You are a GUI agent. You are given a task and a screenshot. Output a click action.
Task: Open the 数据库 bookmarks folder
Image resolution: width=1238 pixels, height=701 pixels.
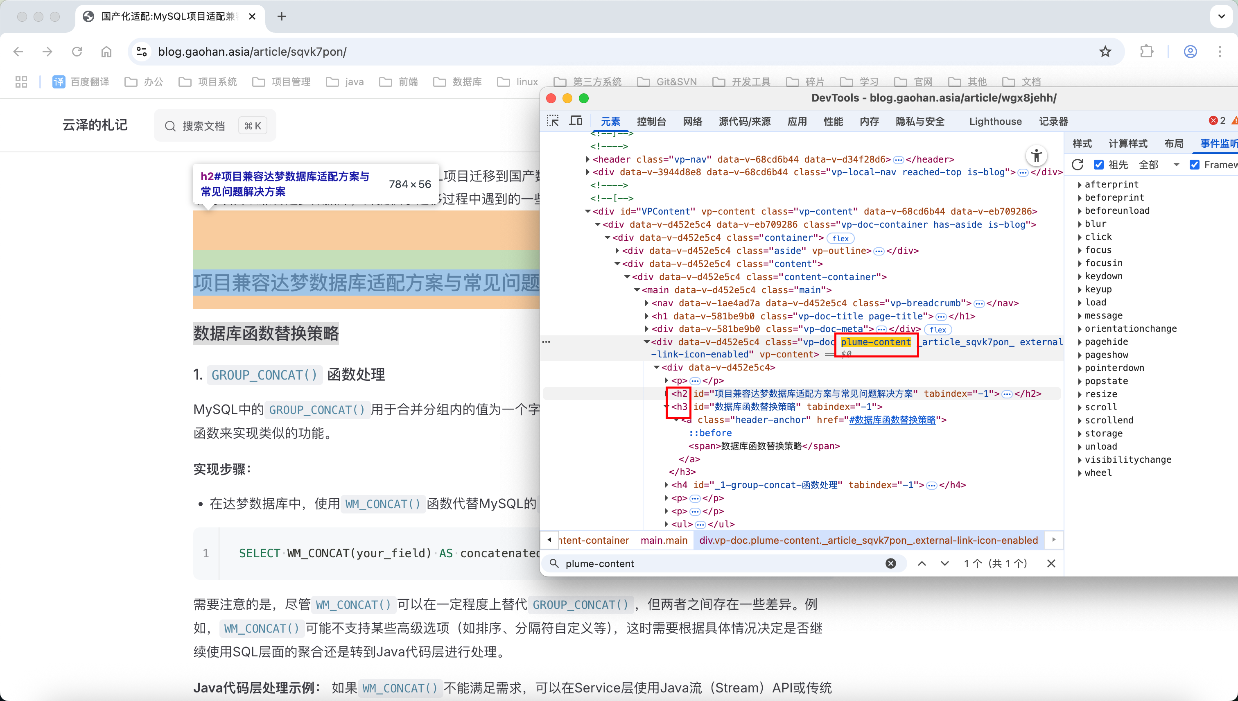click(x=458, y=82)
